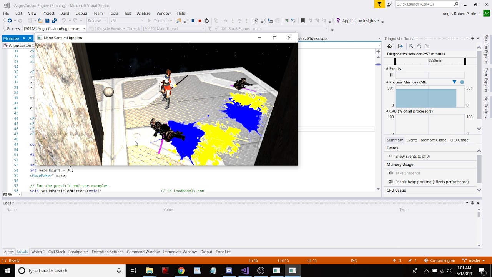Image resolution: width=492 pixels, height=277 pixels.
Task: Switch to the Autos tab
Action: pyautogui.click(x=9, y=252)
